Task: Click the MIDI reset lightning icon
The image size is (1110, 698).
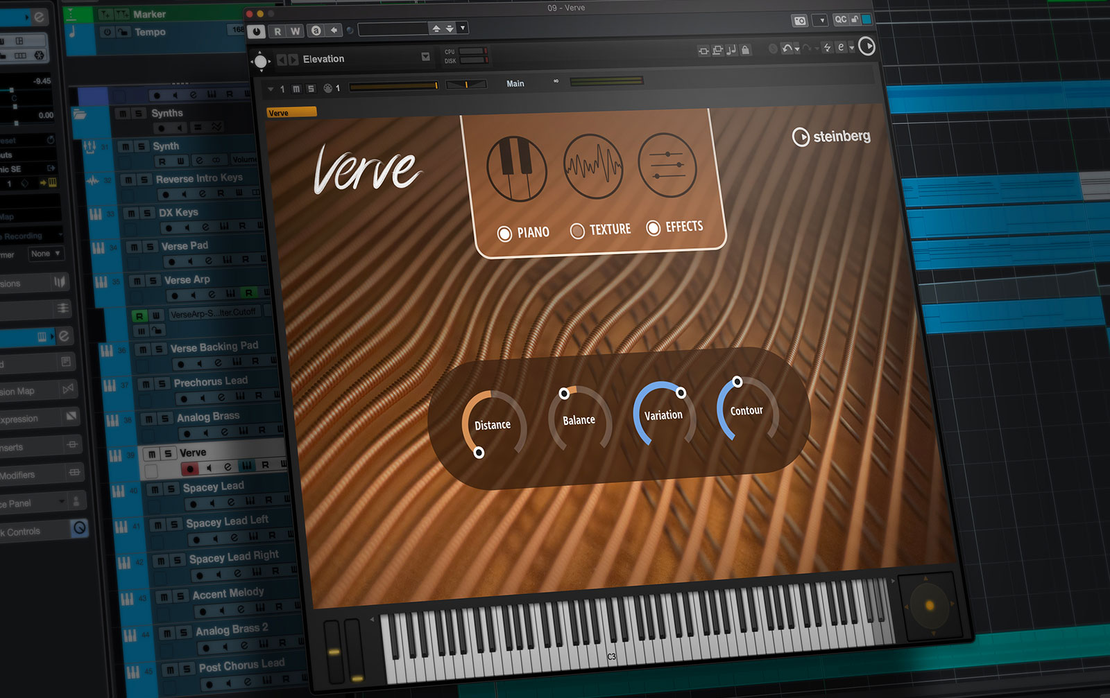Action: coord(827,48)
